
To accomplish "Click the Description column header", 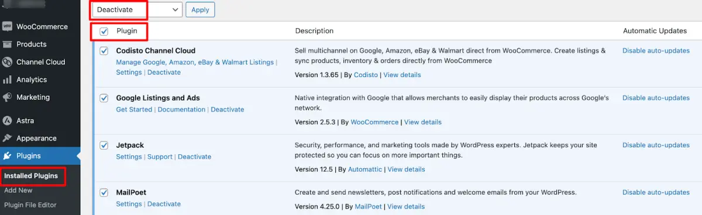I will click(314, 31).
